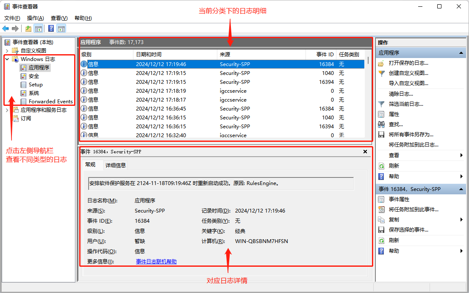This screenshot has height=293, width=469.
Task: Sort by the 级别 column header
Action: coord(106,55)
